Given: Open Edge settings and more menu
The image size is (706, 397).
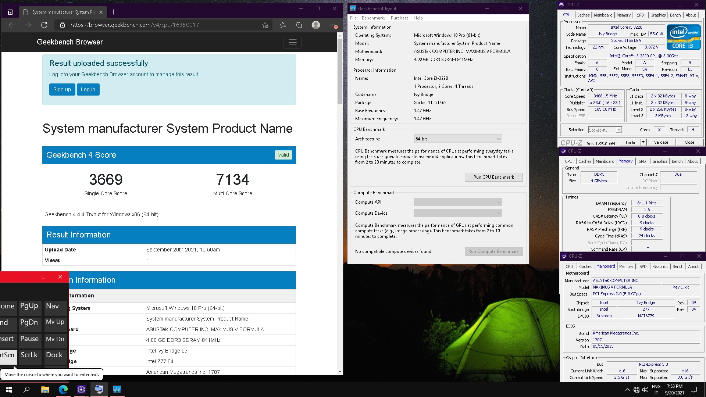Looking at the screenshot, I should pyautogui.click(x=333, y=25).
